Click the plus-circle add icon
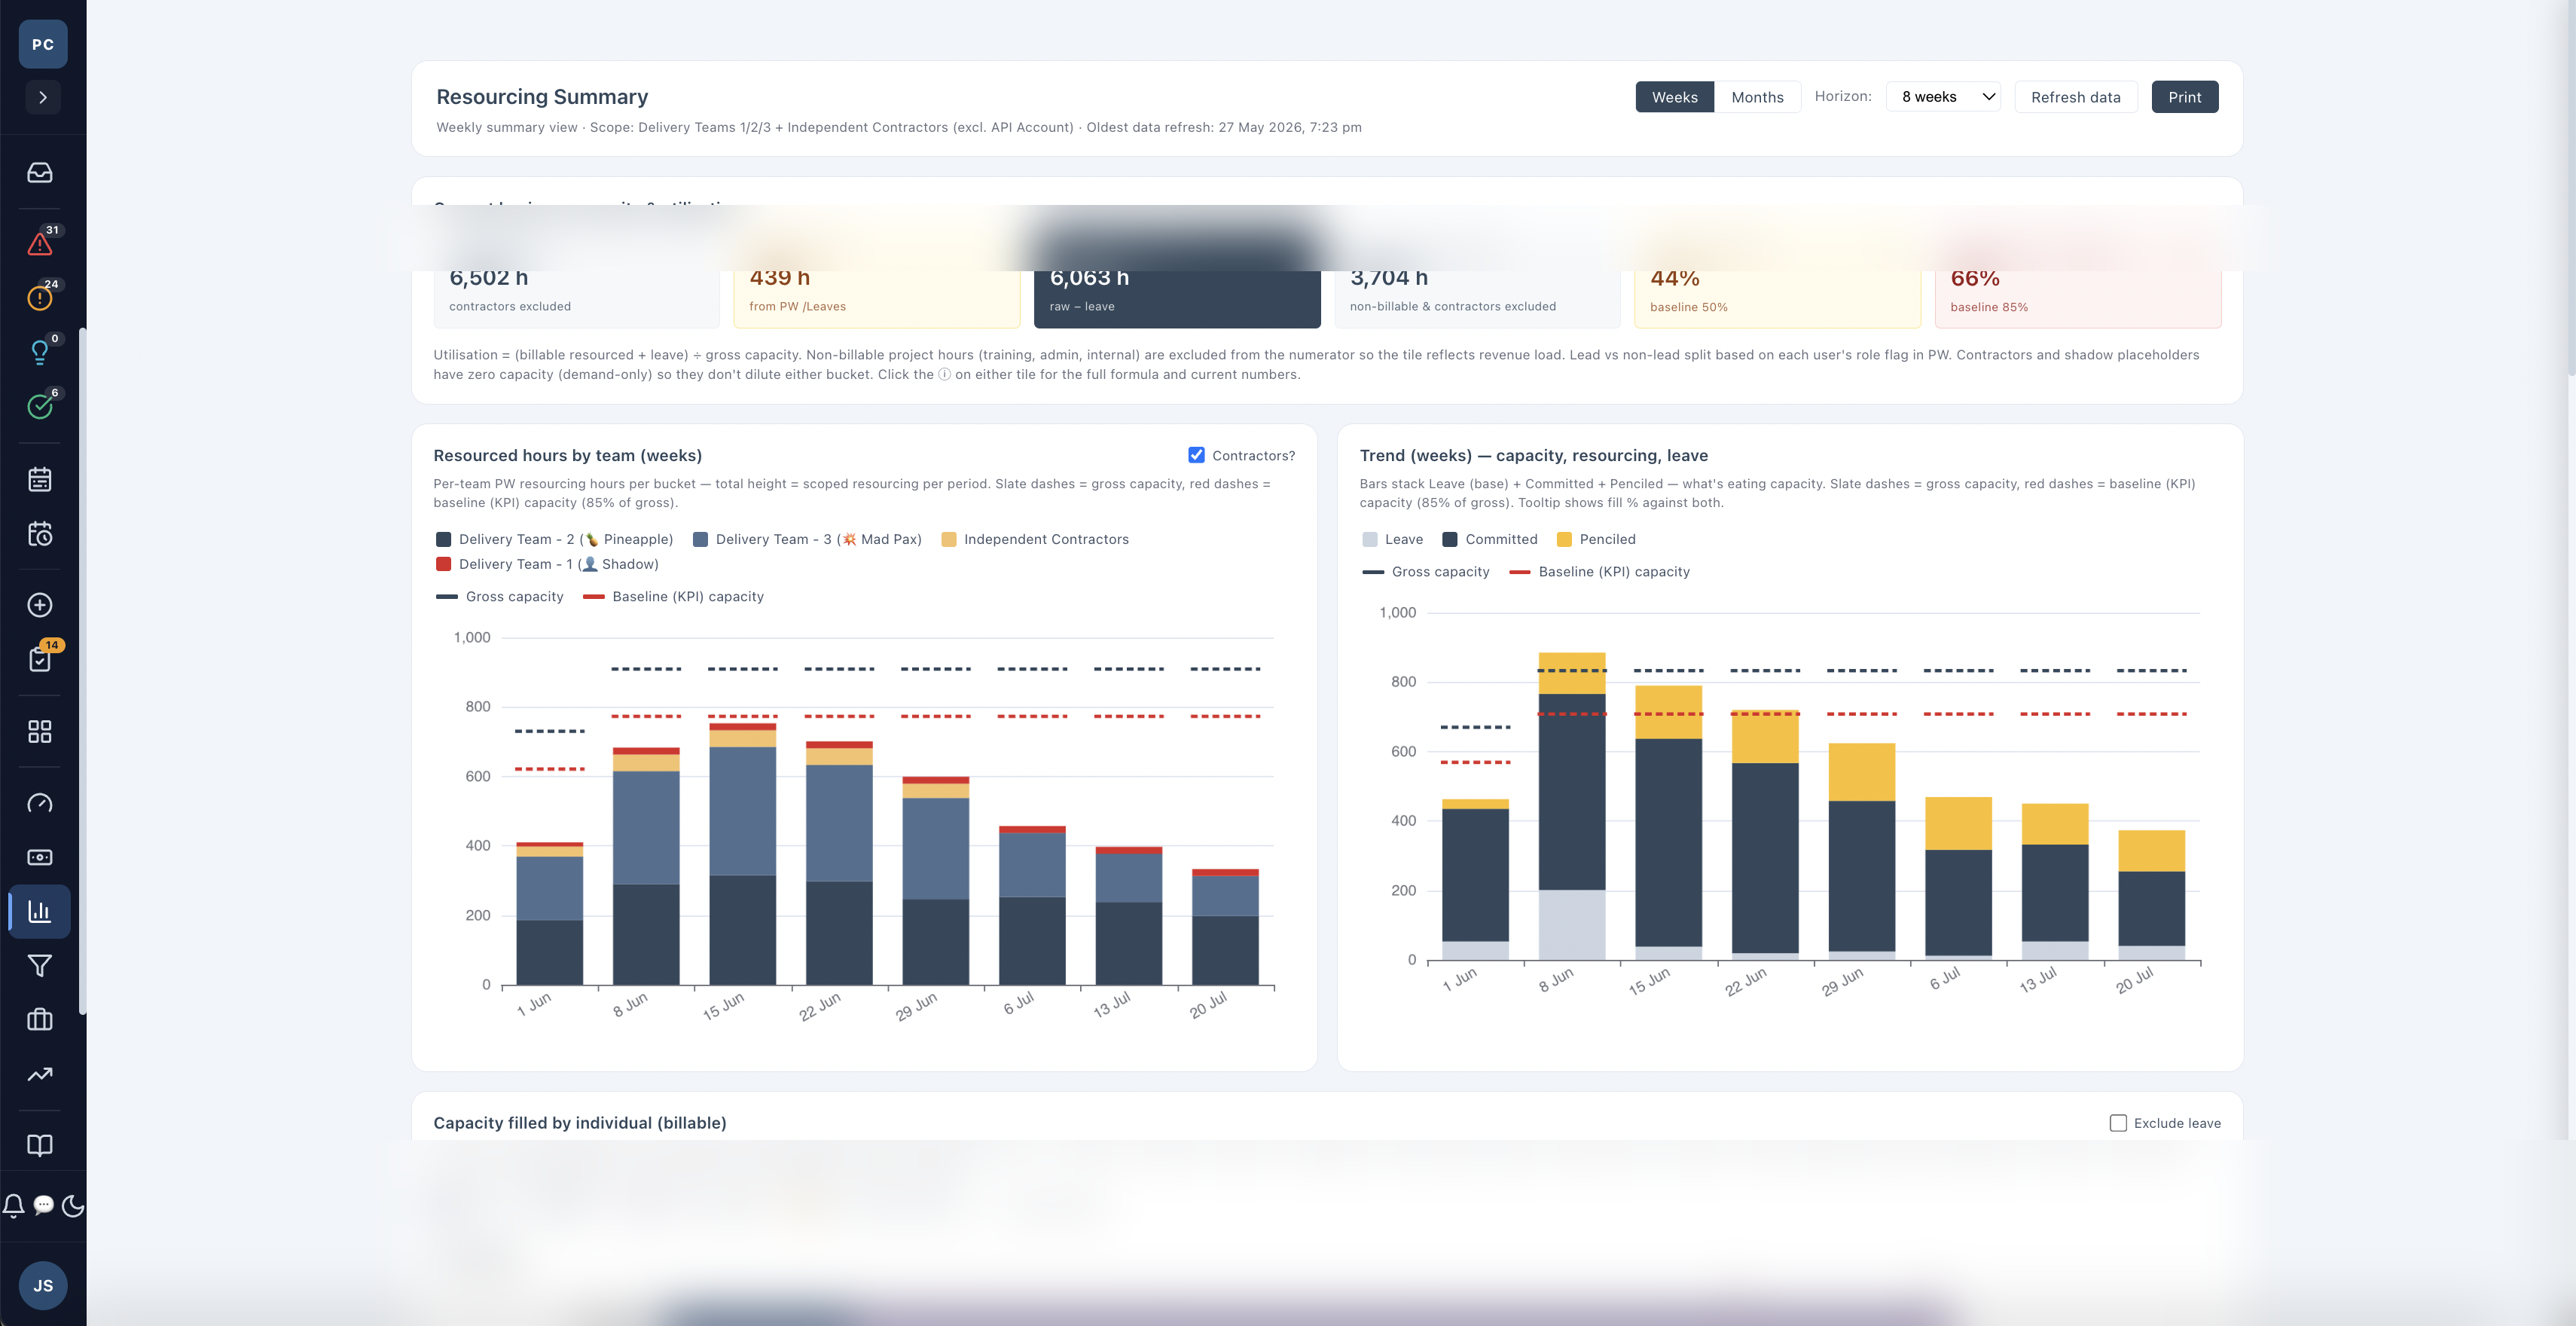The image size is (2576, 1326). point(40,605)
